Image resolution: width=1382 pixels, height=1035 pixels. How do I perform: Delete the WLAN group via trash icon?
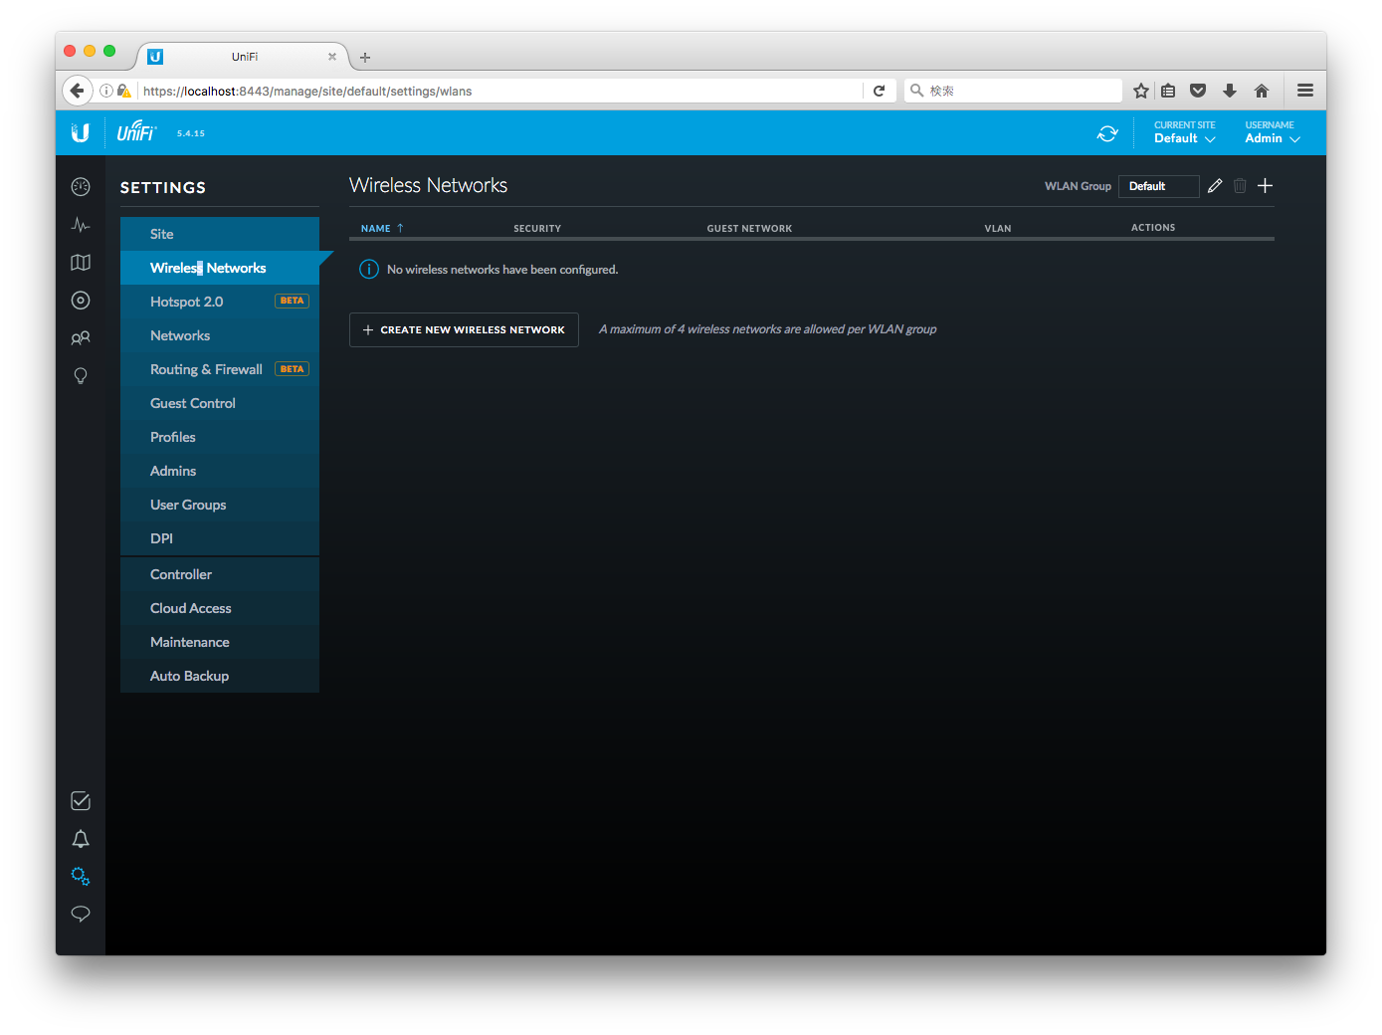tap(1240, 186)
